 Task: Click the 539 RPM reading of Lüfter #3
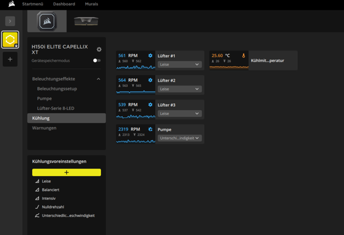(x=128, y=104)
